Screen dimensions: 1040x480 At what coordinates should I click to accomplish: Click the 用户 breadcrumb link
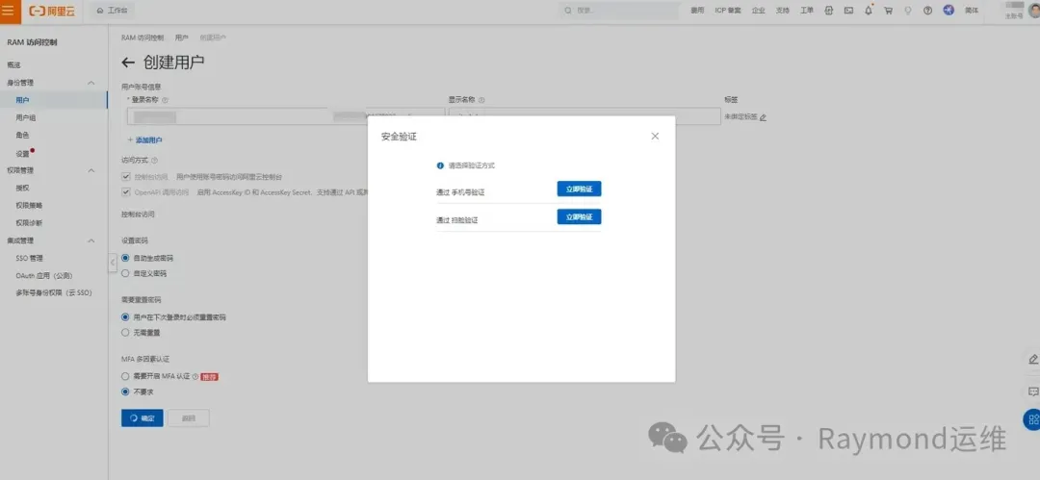pos(182,38)
